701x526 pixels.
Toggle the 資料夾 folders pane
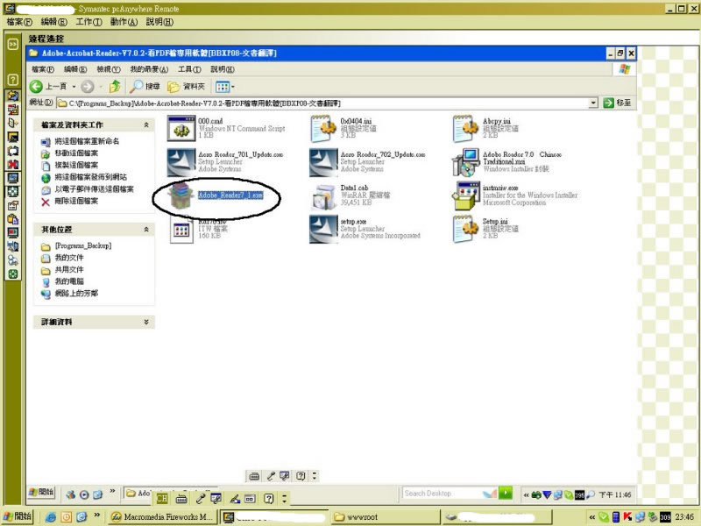pyautogui.click(x=186, y=86)
